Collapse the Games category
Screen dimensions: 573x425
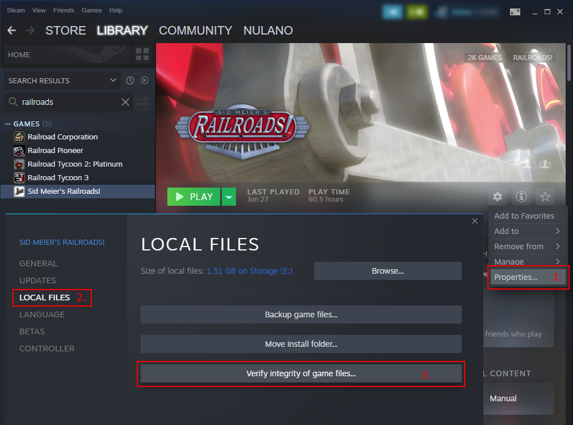pyautogui.click(x=8, y=124)
